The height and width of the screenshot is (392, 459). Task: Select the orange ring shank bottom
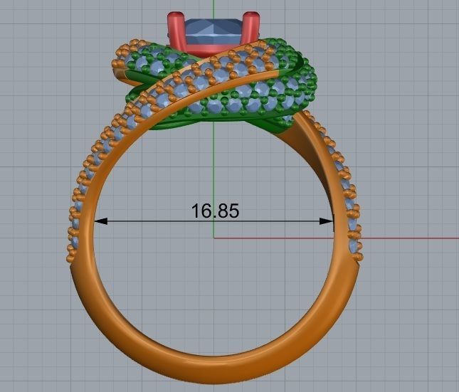pos(214,369)
